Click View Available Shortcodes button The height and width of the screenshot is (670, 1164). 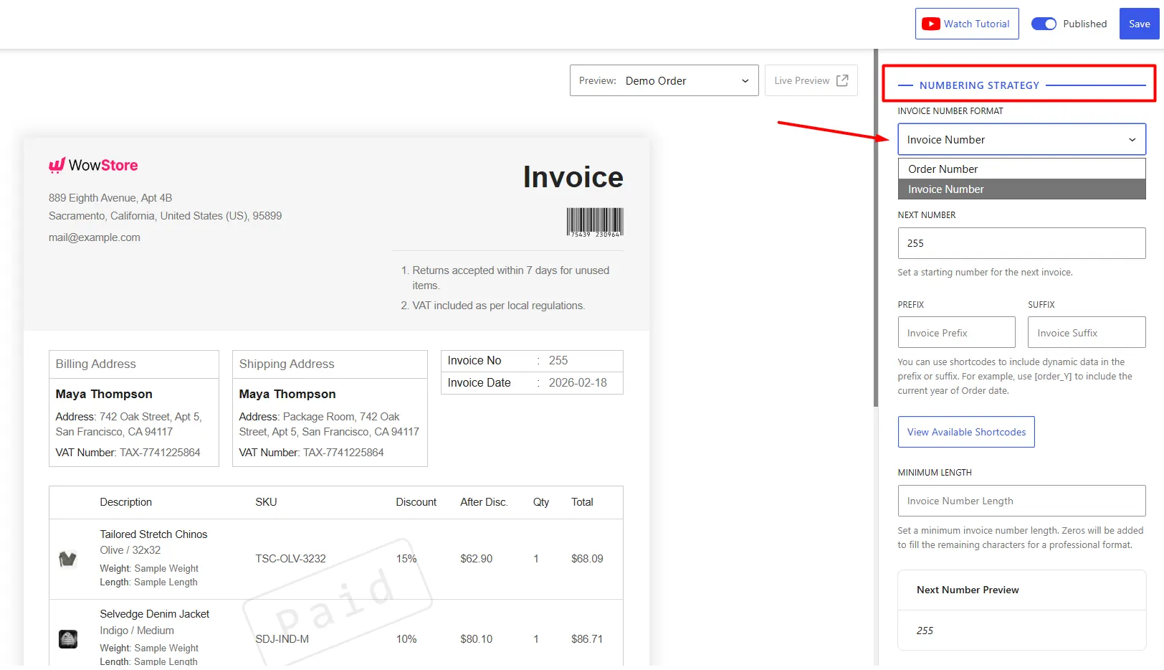click(966, 432)
